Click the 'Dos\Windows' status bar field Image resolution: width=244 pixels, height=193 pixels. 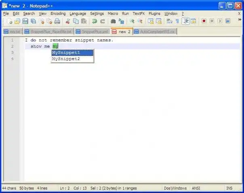click(175, 188)
